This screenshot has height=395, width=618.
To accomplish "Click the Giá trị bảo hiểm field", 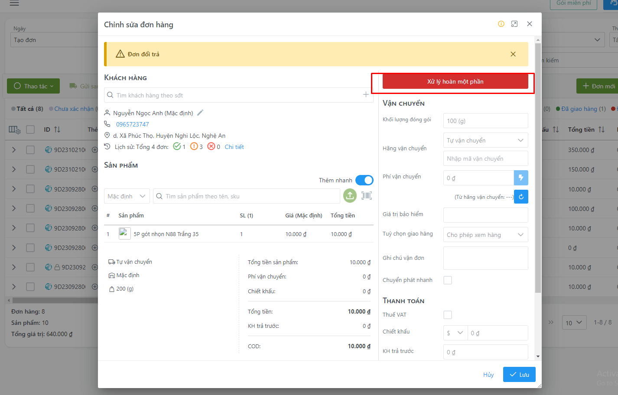I will coord(486,215).
